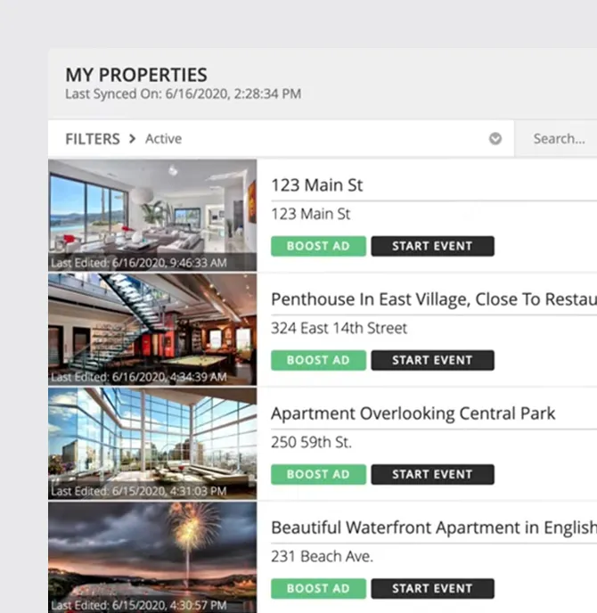
Task: Click the chevron next to FILTERS
Action: (x=132, y=139)
